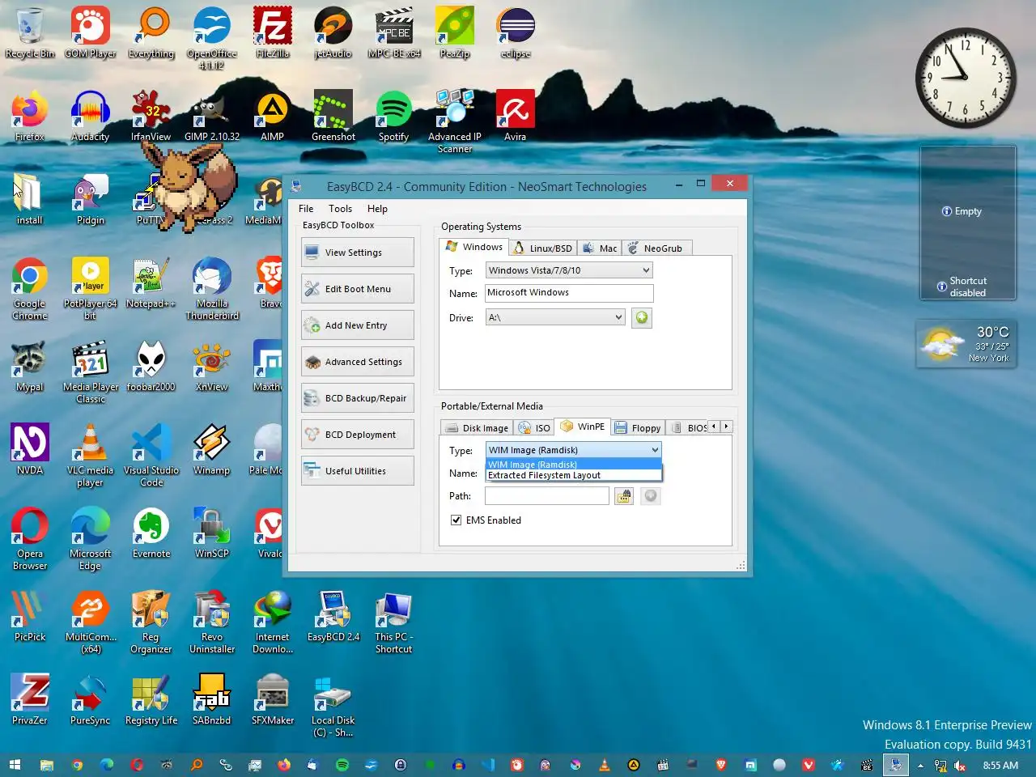The width and height of the screenshot is (1036, 777).
Task: Open the Revo Uninstaller desktop shortcut
Action: (x=212, y=622)
